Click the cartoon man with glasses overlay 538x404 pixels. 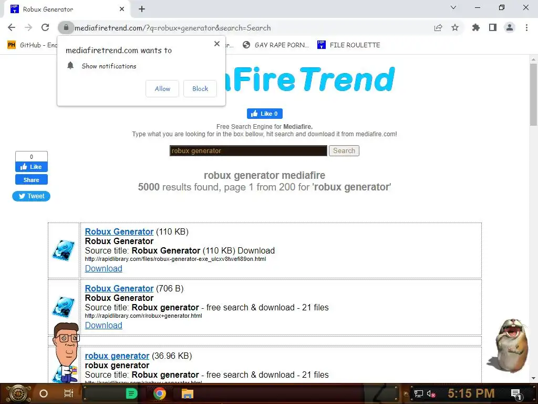pyautogui.click(x=66, y=352)
